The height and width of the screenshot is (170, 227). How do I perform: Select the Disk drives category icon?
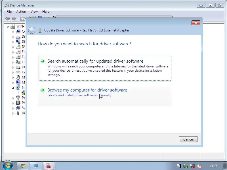[x=18, y=37]
